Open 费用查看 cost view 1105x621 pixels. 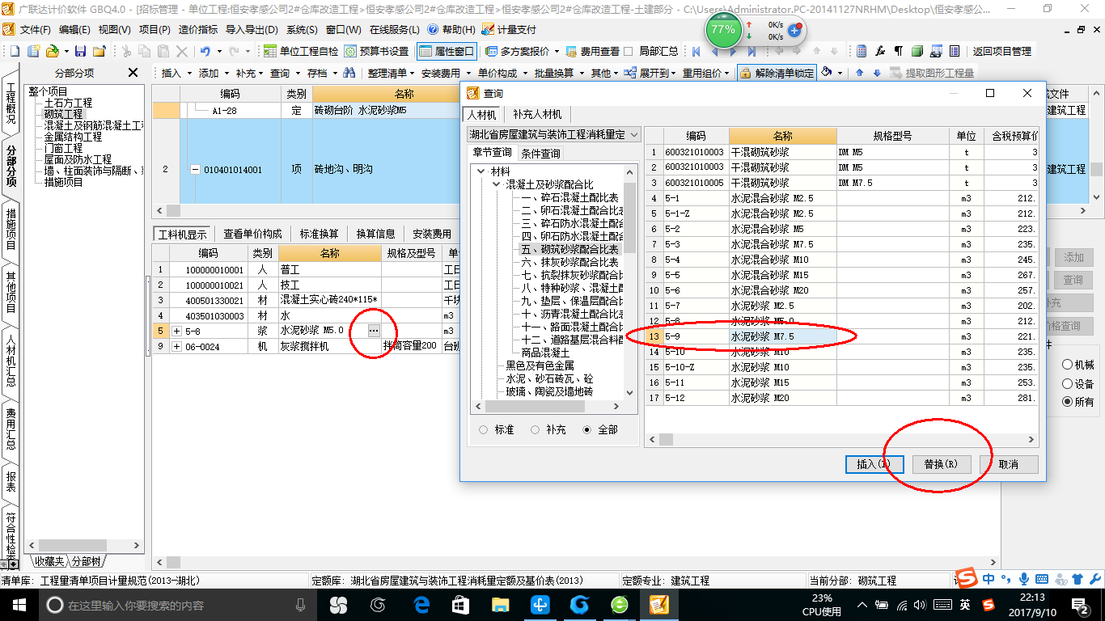click(592, 51)
